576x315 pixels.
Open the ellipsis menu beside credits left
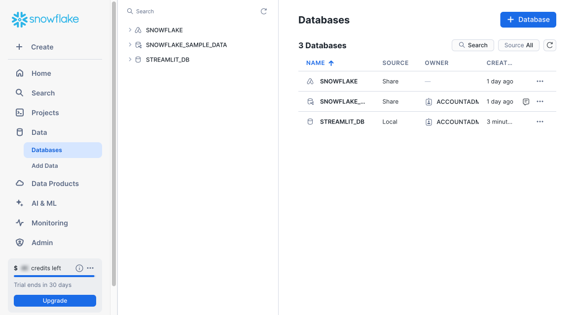(x=90, y=268)
